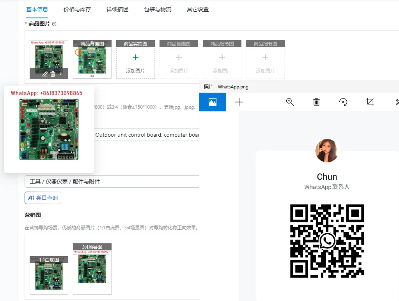Switch to the 价格与库存 tab
Screen dimensions: 399x301
[x=77, y=9]
